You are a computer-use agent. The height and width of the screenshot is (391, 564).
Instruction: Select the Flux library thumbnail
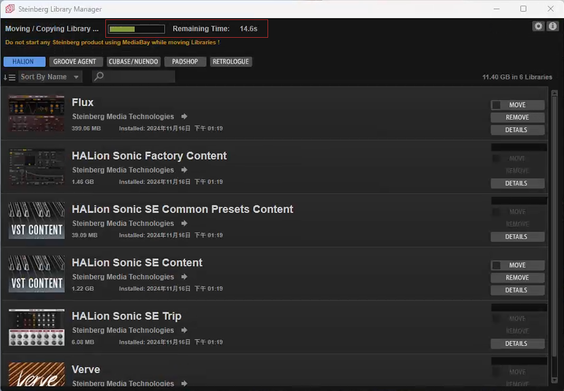pyautogui.click(x=37, y=113)
